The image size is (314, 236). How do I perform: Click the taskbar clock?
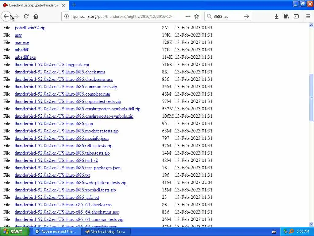(x=303, y=232)
